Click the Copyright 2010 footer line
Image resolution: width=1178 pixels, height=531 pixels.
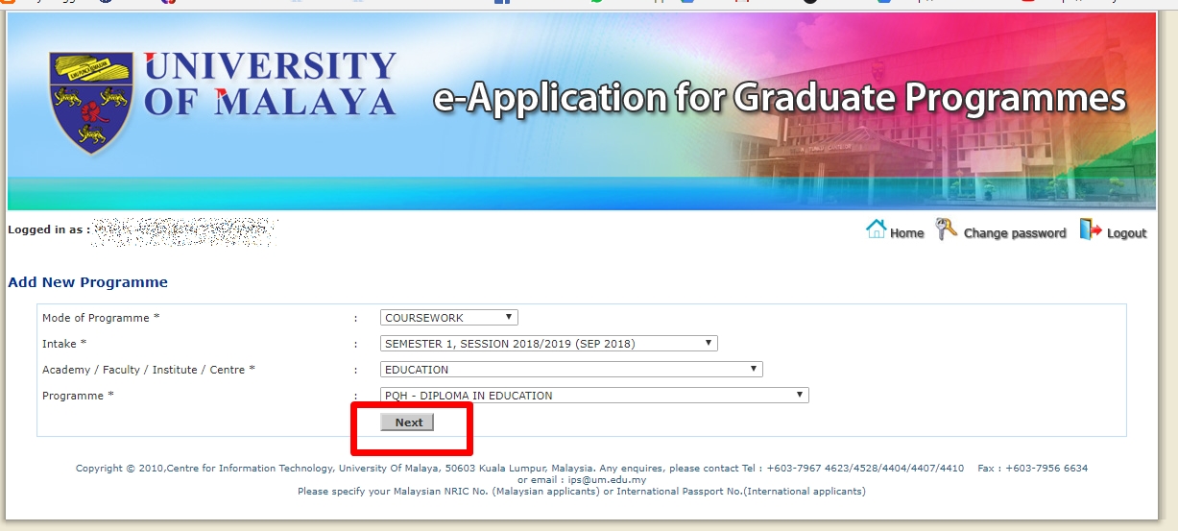pos(582,469)
